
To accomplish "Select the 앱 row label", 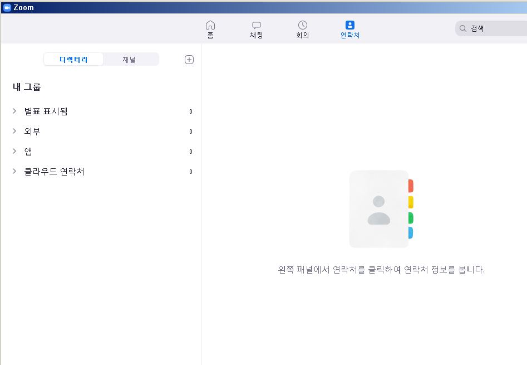I will [x=28, y=152].
